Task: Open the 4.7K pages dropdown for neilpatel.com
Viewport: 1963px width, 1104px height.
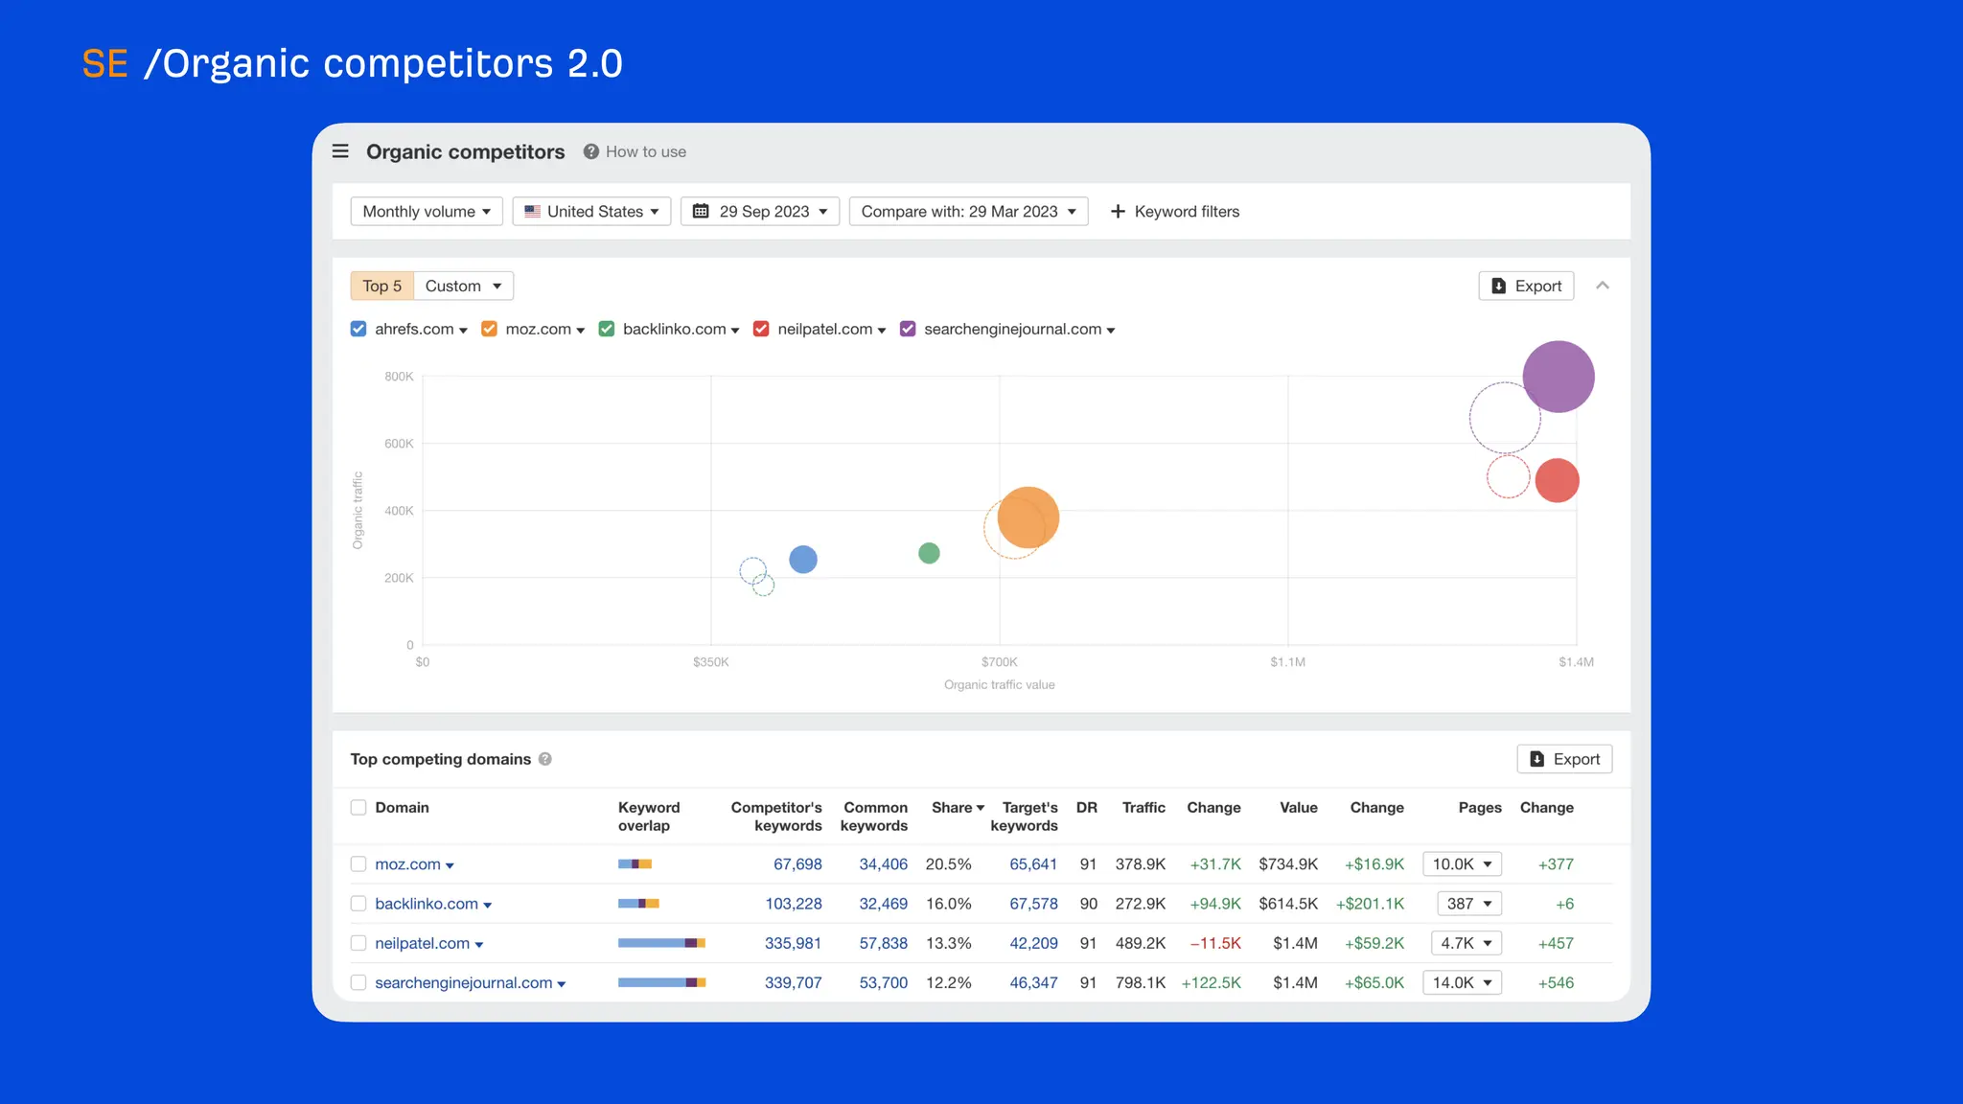Action: coord(1466,943)
